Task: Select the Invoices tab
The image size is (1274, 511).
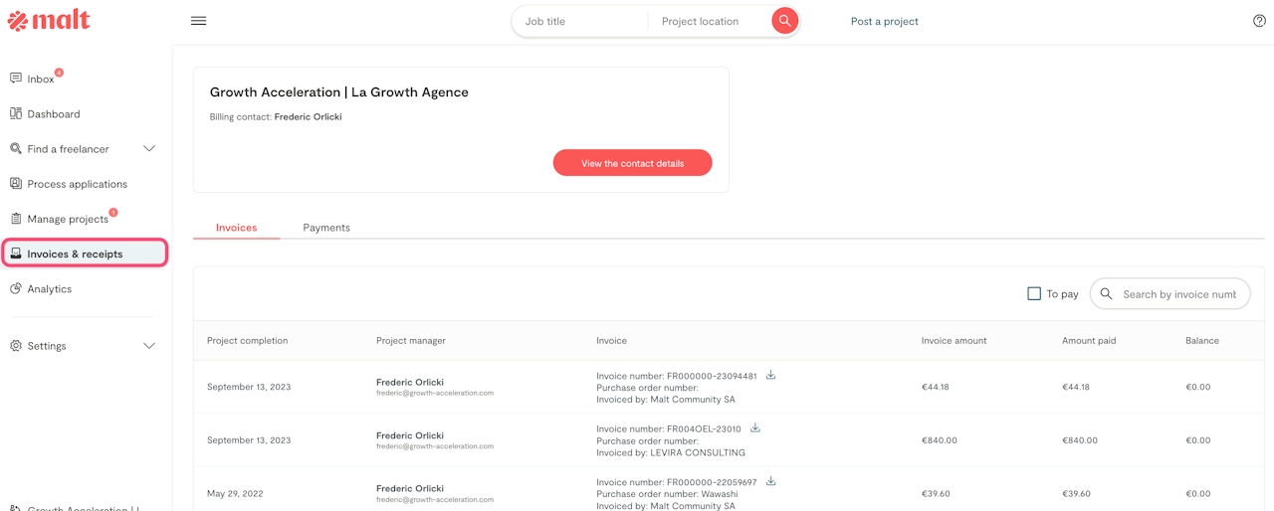Action: coord(236,228)
